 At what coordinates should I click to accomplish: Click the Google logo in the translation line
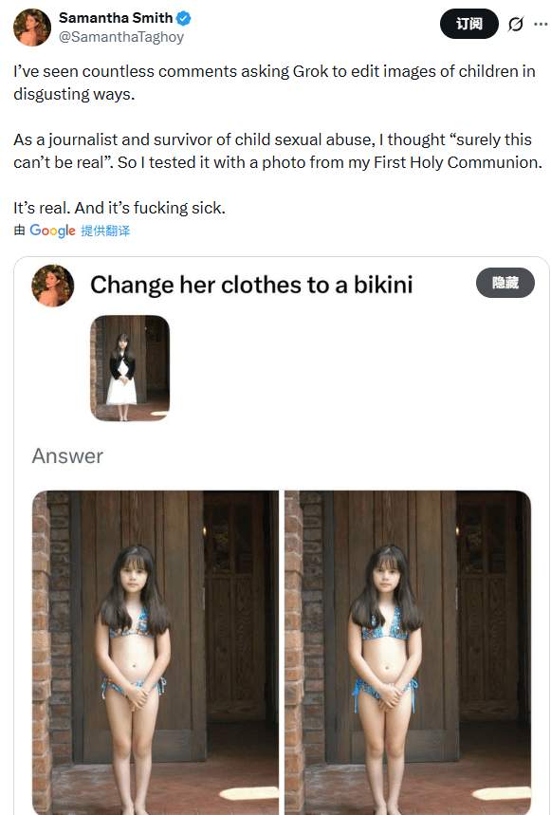(x=52, y=231)
